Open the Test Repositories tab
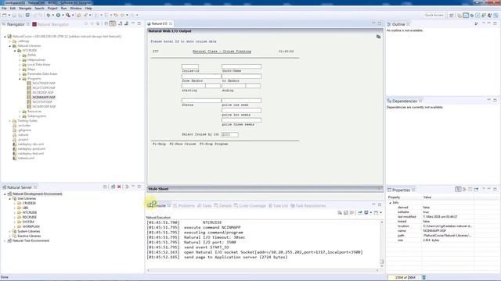This screenshot has width=501, height=281. point(308,206)
